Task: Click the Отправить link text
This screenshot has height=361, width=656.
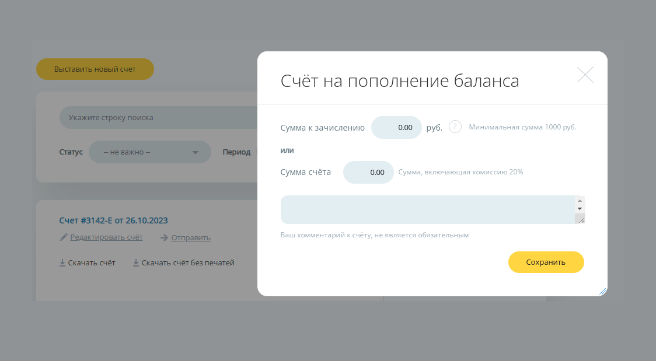Action: point(191,237)
